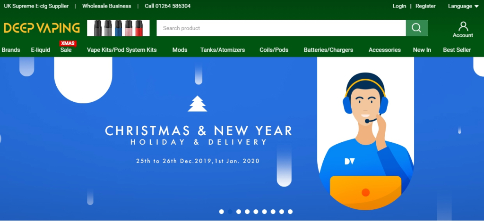Click the Login link
The width and height of the screenshot is (484, 221).
pos(399,6)
